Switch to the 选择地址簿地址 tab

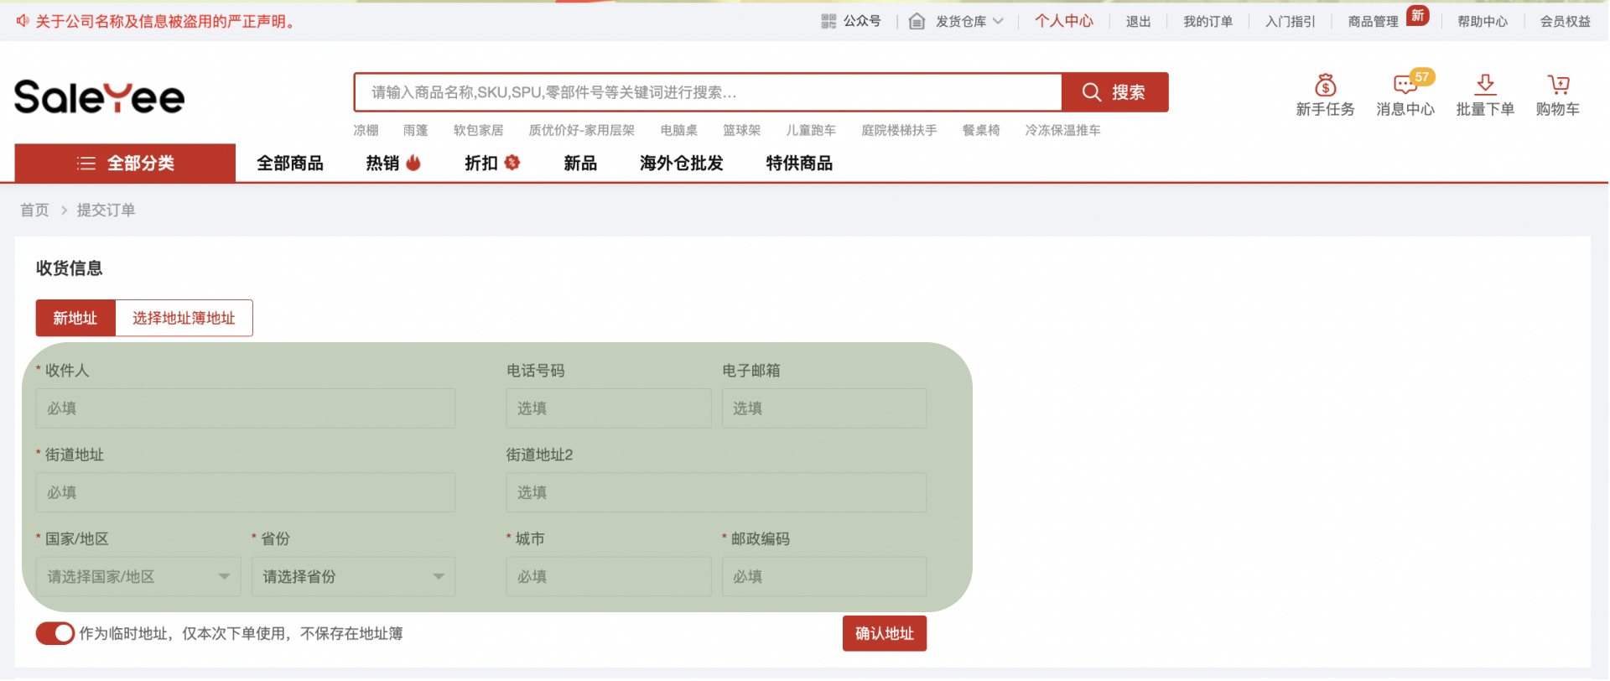click(184, 319)
